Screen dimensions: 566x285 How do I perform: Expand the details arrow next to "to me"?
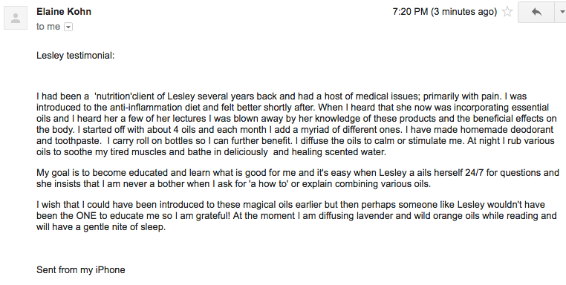pos(68,27)
